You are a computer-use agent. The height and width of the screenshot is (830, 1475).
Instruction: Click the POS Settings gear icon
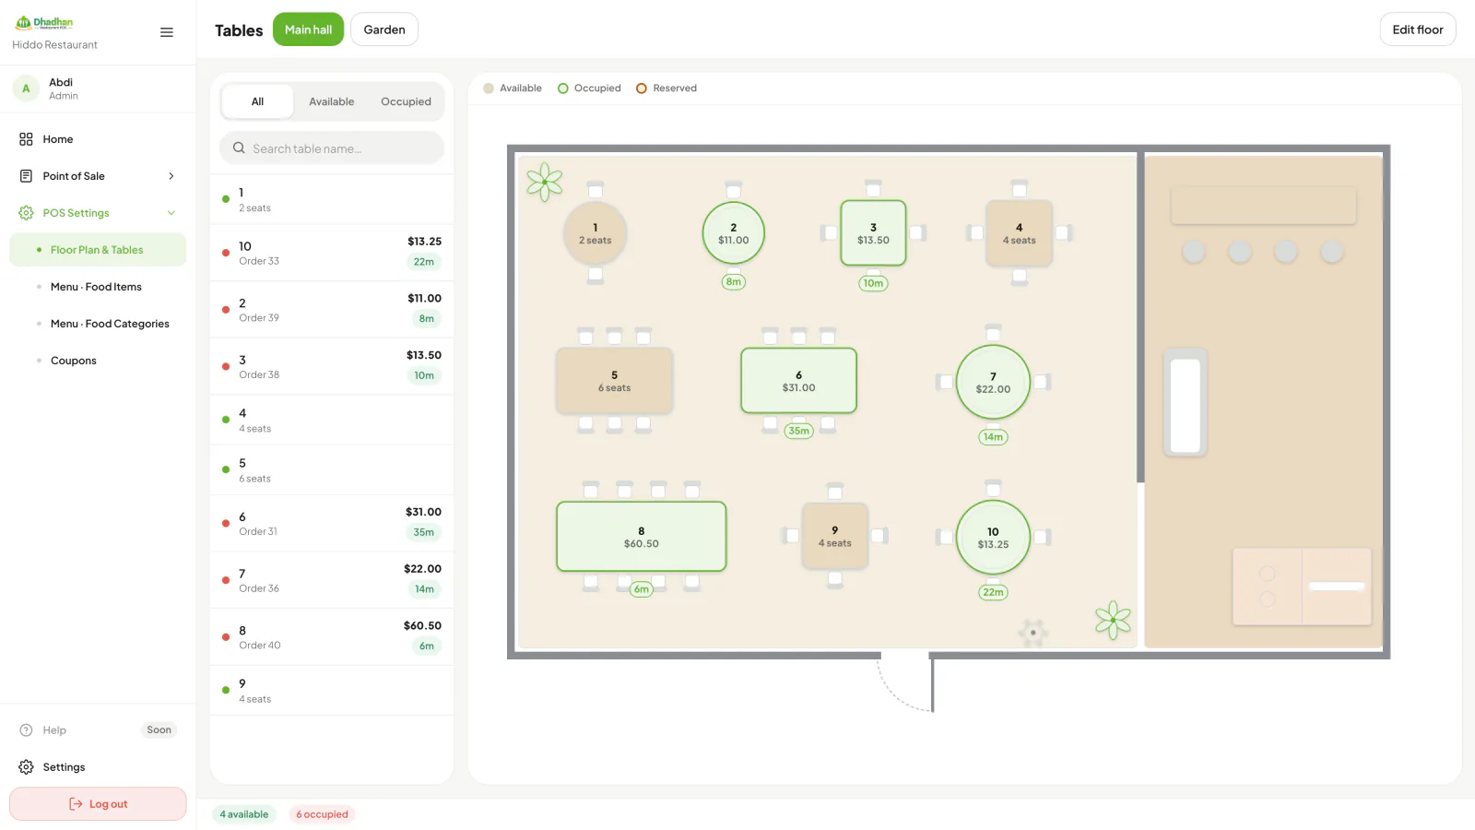[26, 213]
